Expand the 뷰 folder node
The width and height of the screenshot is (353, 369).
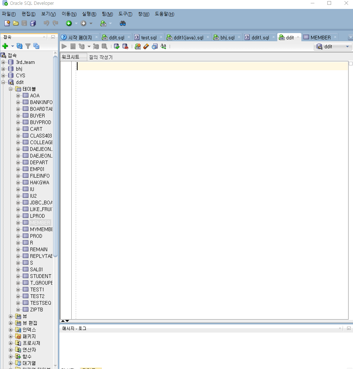(10, 317)
